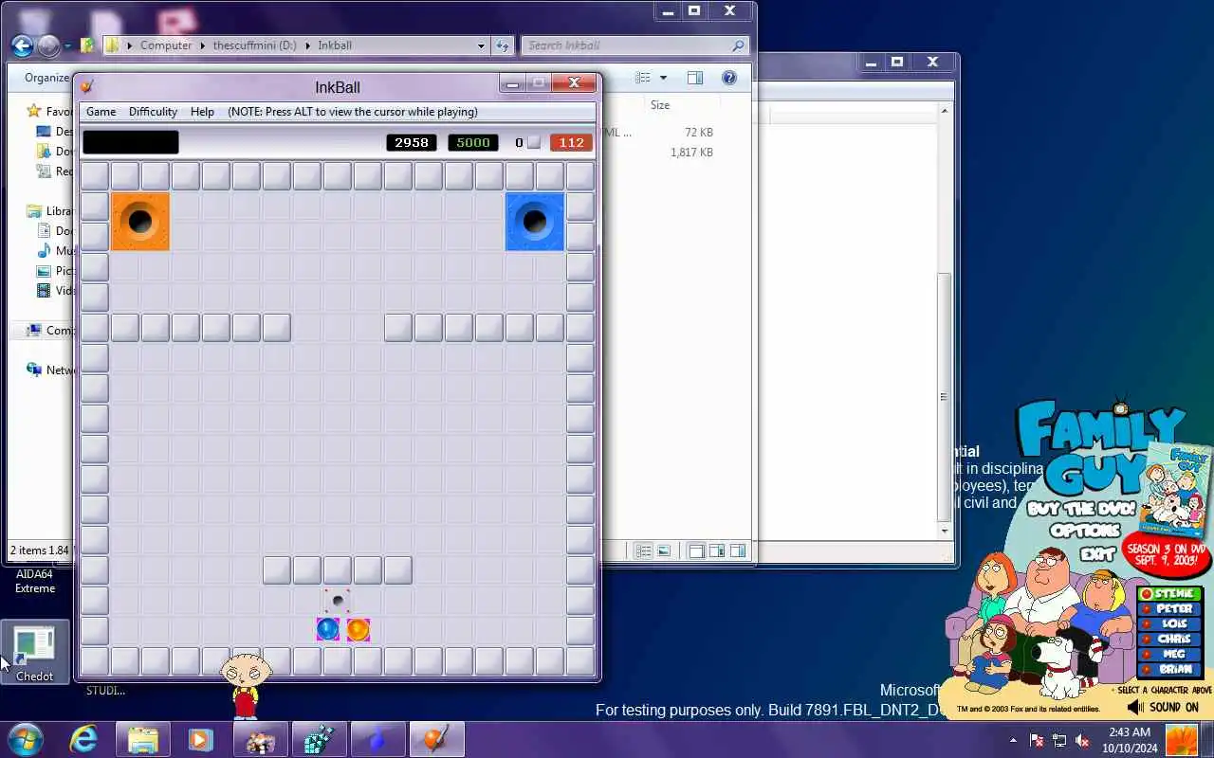Viewport: 1214px width, 758px height.
Task: Click the blue hole in the InkBall board
Action: coord(535,222)
